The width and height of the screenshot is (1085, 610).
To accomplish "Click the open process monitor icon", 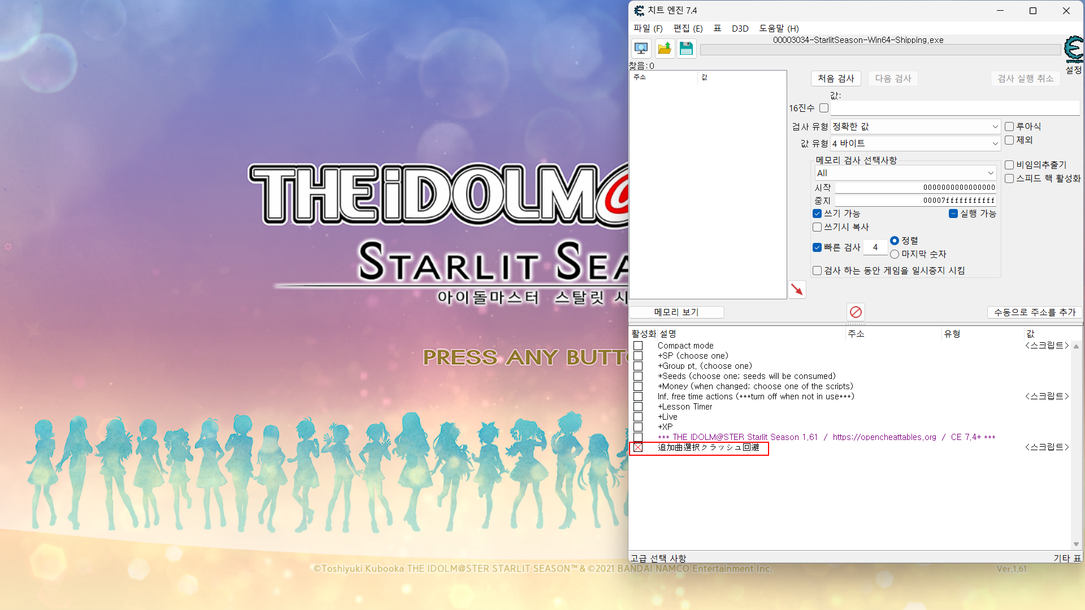I will click(641, 49).
